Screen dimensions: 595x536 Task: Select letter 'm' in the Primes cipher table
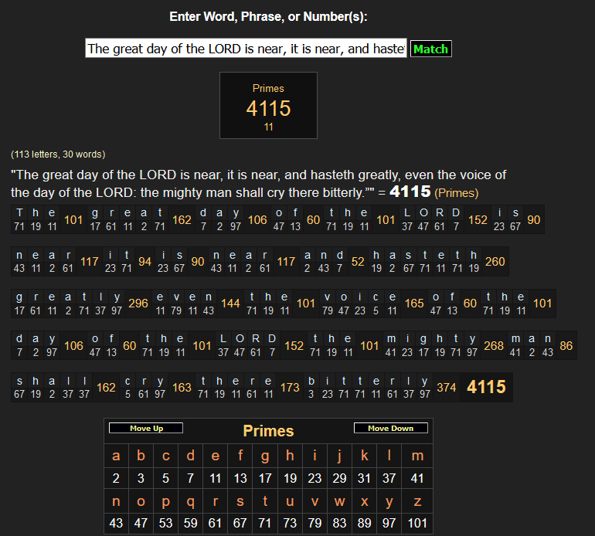point(417,456)
